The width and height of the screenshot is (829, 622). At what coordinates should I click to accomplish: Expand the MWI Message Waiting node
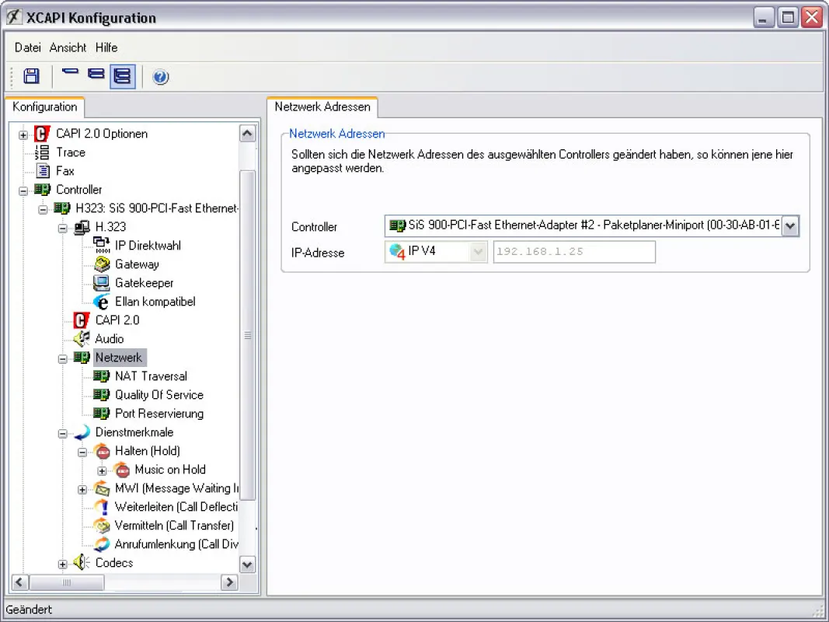point(82,490)
